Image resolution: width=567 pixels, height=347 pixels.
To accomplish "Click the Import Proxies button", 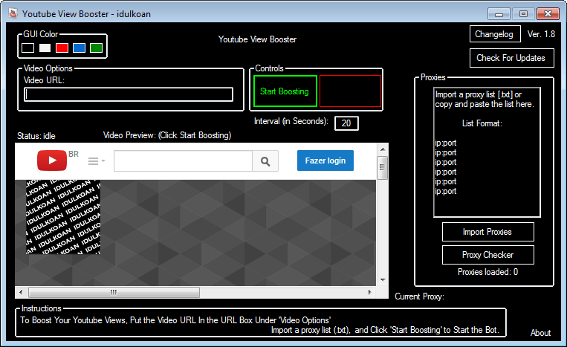I will click(x=487, y=232).
